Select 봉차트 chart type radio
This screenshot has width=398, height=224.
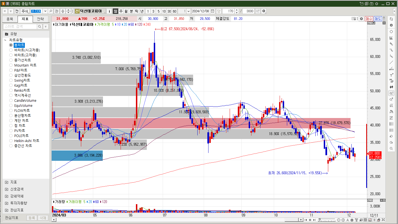(11, 45)
